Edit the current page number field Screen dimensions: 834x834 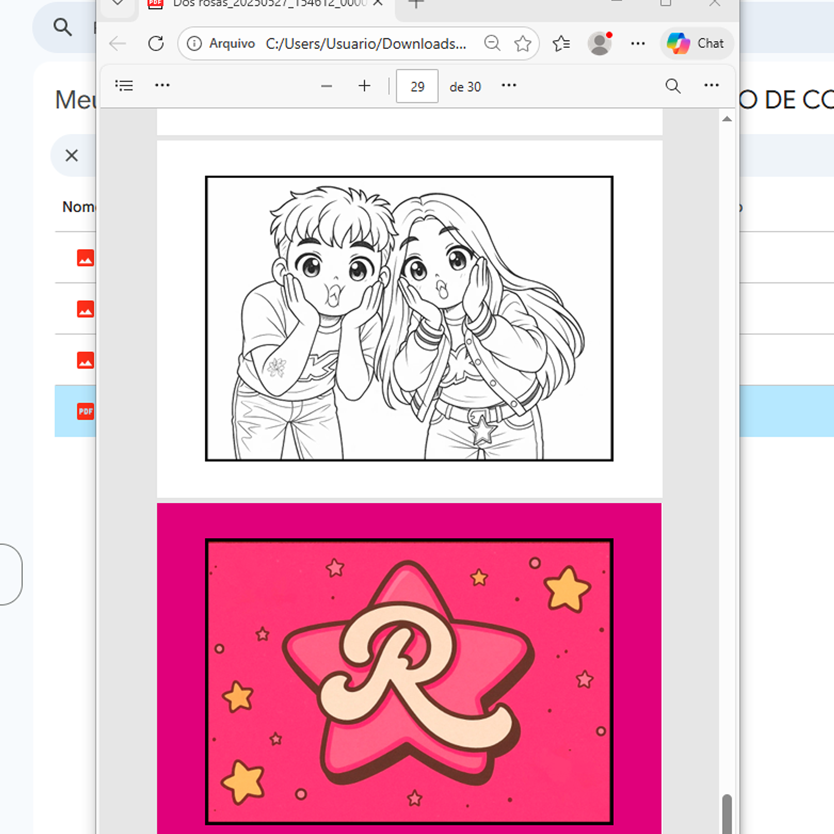tap(416, 86)
